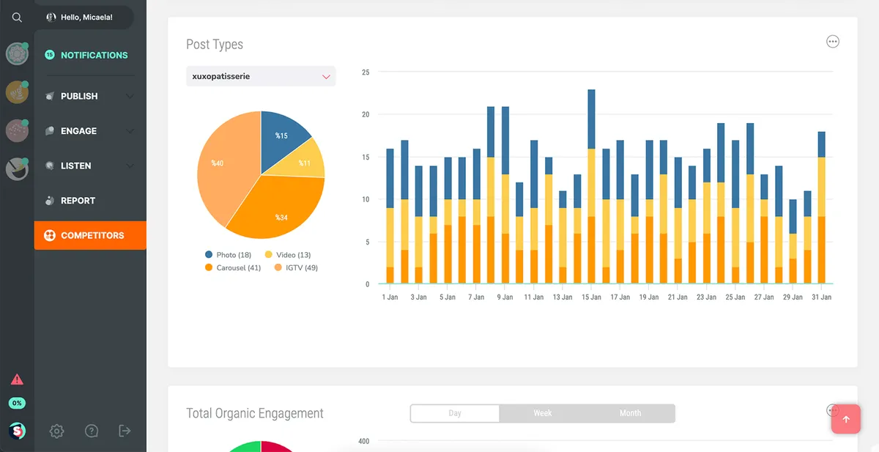Click the scroll-to-top arrow button

coord(846,419)
